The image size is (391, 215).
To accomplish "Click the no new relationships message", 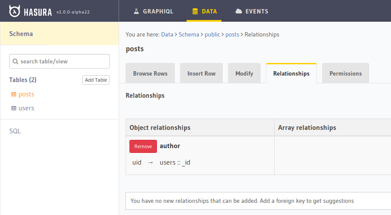I will pos(242,201).
